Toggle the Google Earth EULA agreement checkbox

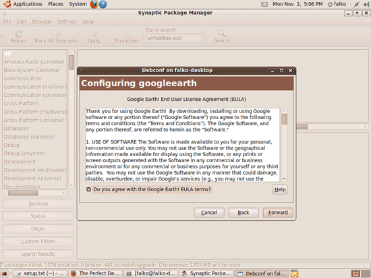click(89, 189)
